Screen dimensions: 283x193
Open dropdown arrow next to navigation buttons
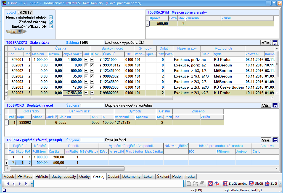coord(32,184)
